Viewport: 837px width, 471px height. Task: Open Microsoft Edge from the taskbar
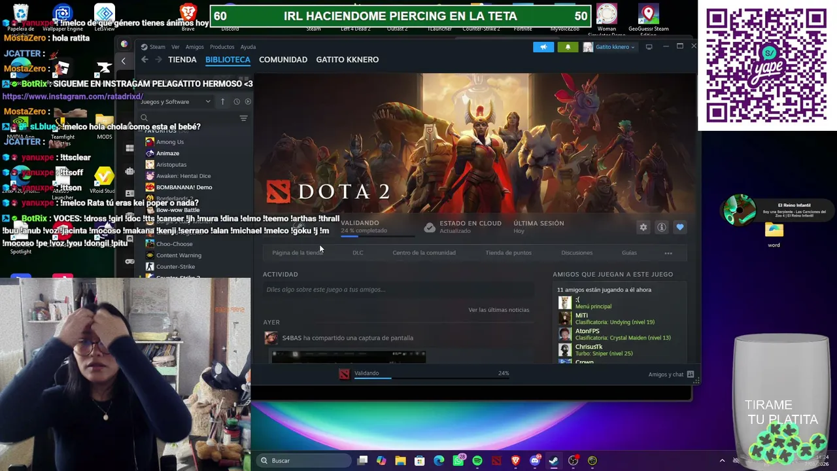tap(439, 461)
